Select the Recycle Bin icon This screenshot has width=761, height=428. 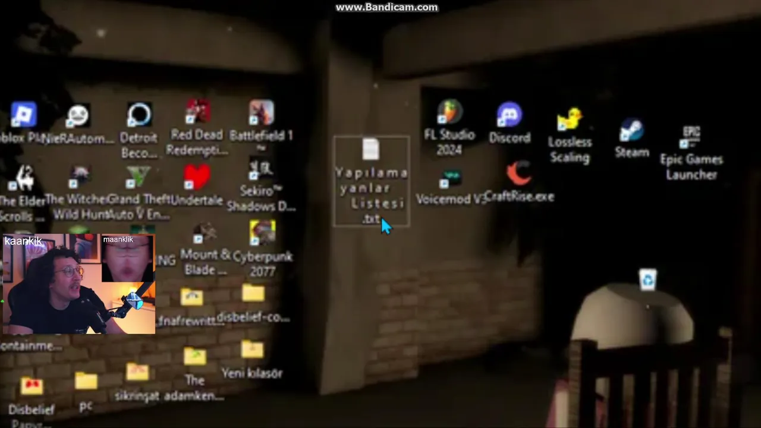(647, 279)
